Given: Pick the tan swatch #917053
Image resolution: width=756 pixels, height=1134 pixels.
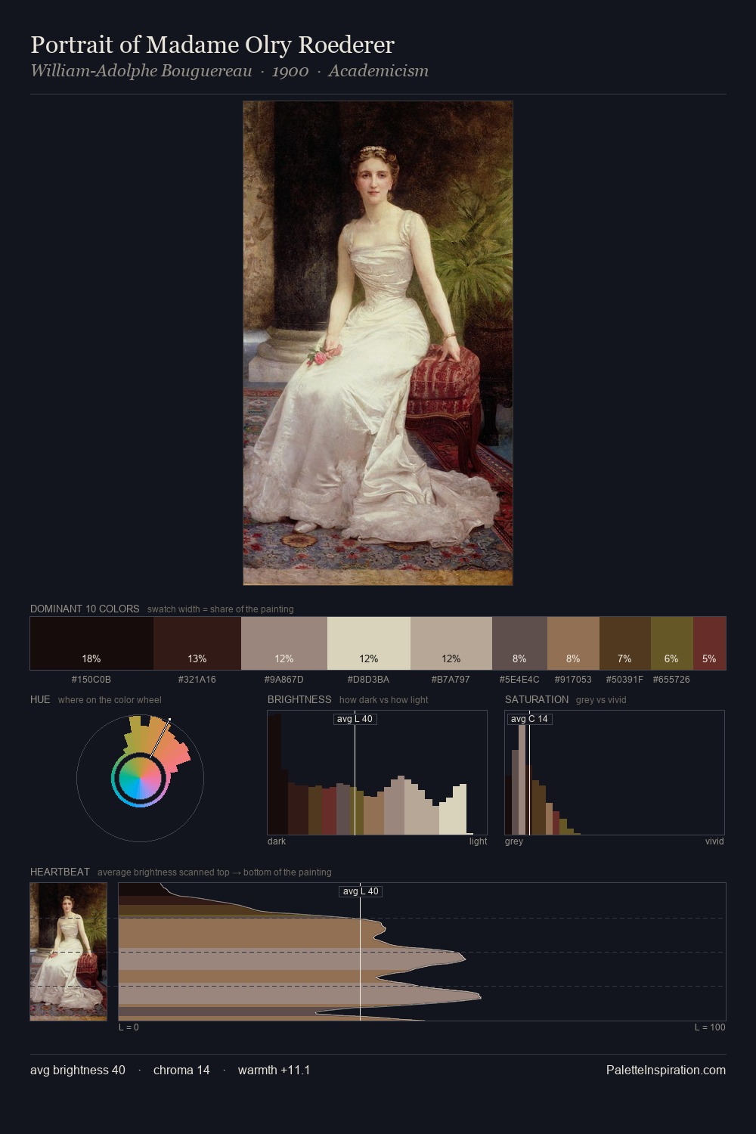Looking at the screenshot, I should [573, 643].
